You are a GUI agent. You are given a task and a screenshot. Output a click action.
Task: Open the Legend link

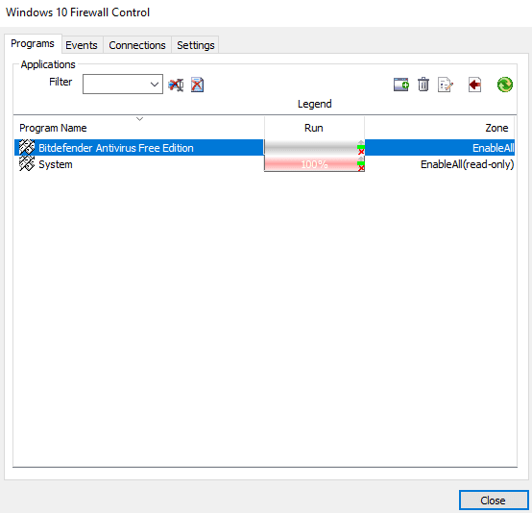315,104
